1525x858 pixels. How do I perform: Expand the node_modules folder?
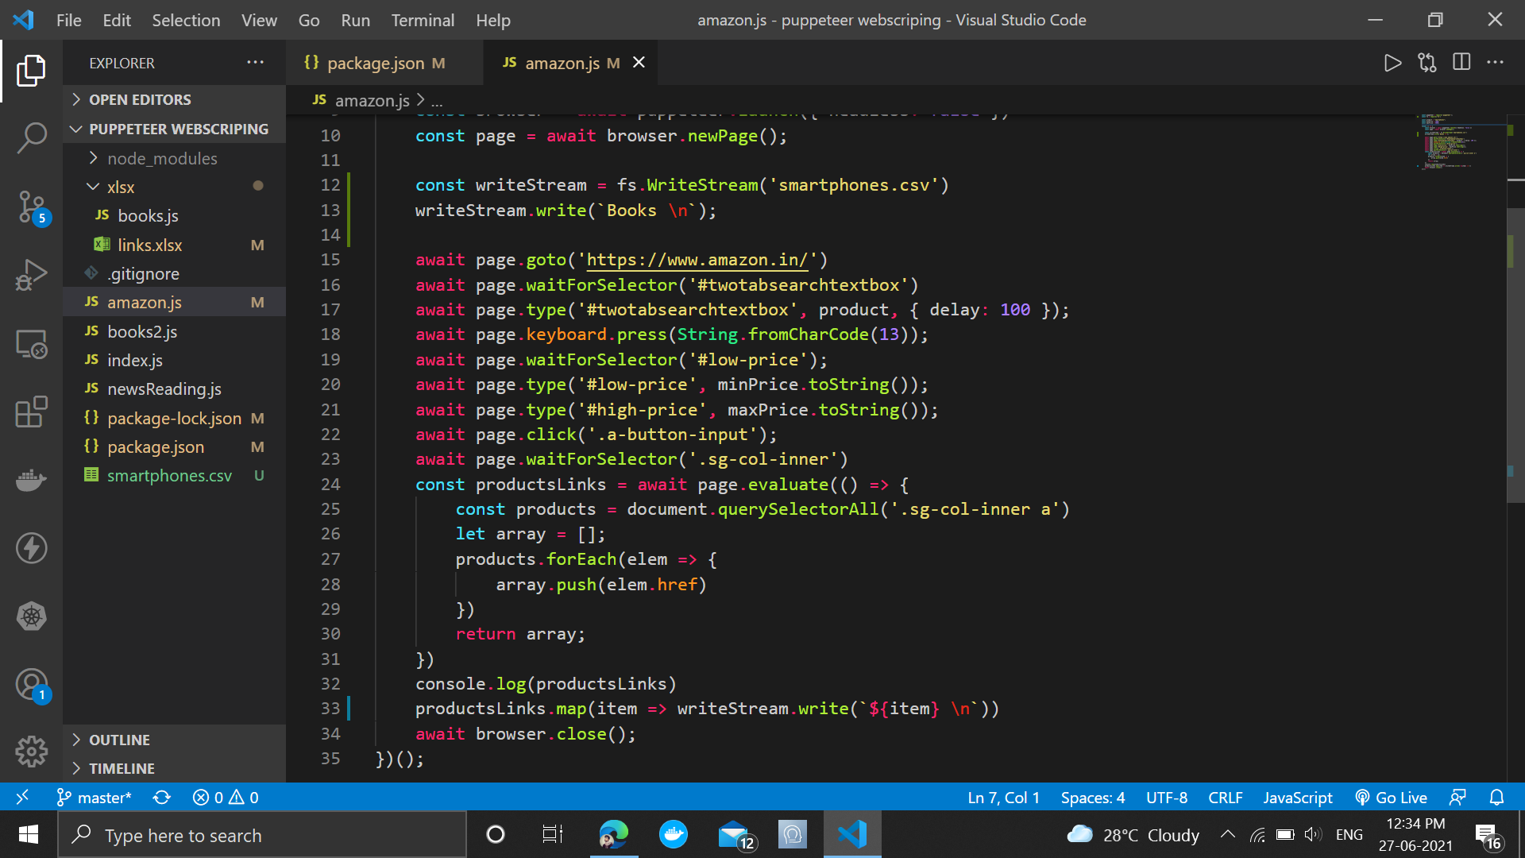162,158
